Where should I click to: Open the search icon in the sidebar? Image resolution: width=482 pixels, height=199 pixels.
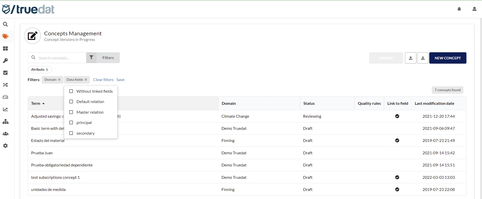point(5,24)
